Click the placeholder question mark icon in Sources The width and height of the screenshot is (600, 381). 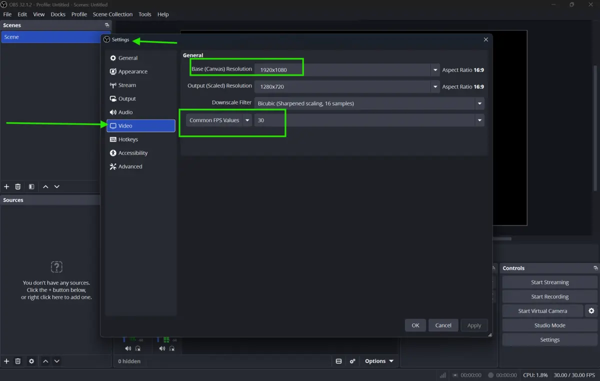(56, 266)
